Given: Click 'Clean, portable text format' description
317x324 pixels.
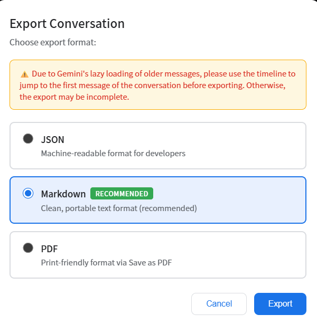Looking at the screenshot, I should (119, 208).
